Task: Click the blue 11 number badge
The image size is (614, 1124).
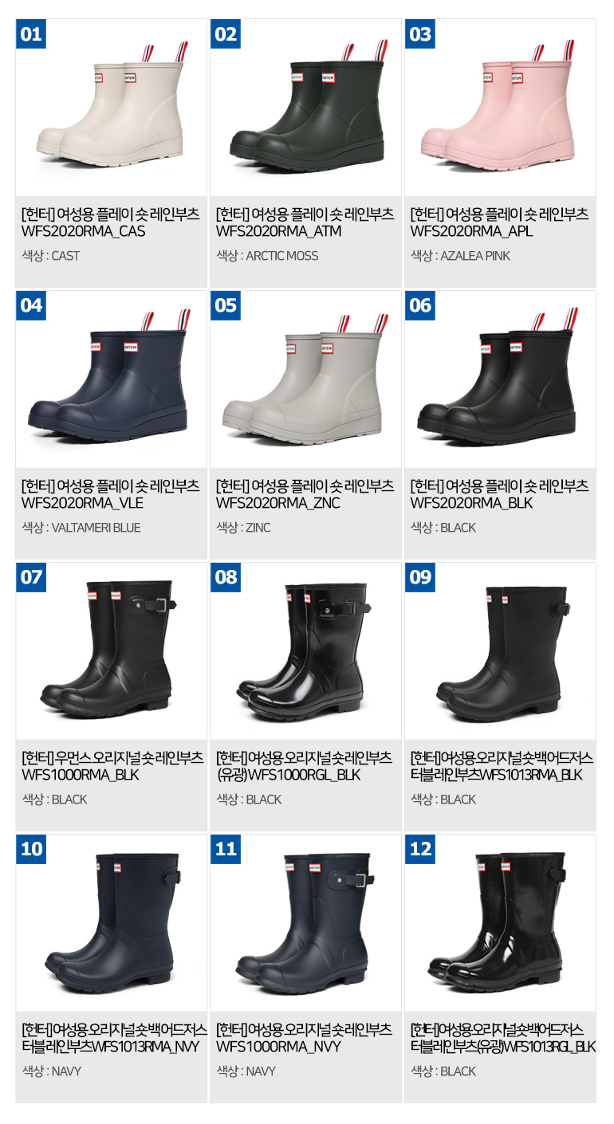Action: tap(226, 850)
